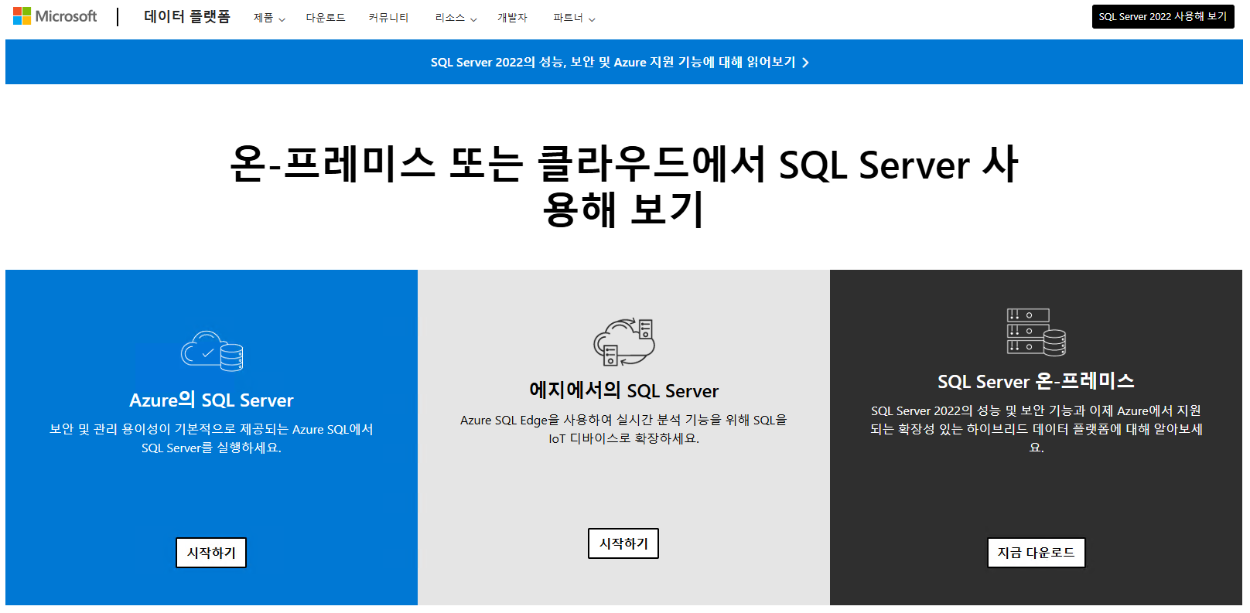Image resolution: width=1250 pixels, height=613 pixels.
Task: Click the main page headline text
Action: tap(623, 186)
